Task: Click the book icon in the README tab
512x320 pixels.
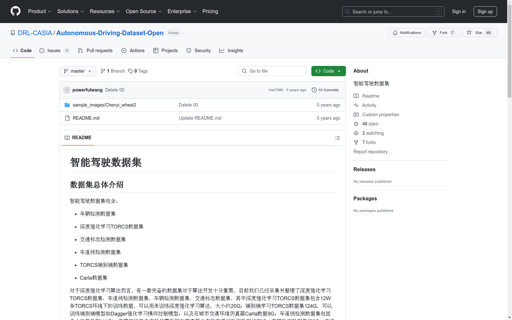Action: click(x=67, y=138)
